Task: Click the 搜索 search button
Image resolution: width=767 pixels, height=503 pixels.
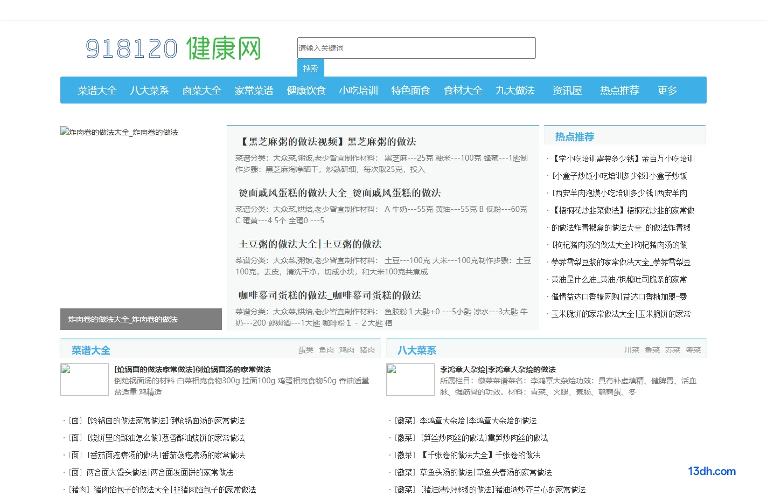Action: tap(310, 68)
